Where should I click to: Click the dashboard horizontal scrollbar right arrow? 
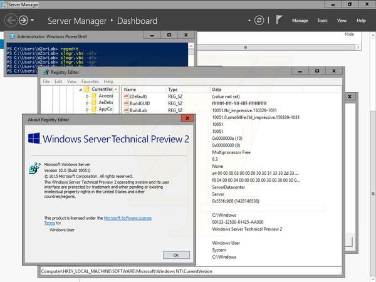[x=358, y=48]
